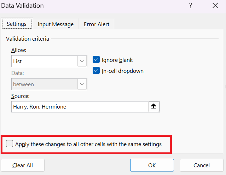Click the Source: field label

point(20,96)
